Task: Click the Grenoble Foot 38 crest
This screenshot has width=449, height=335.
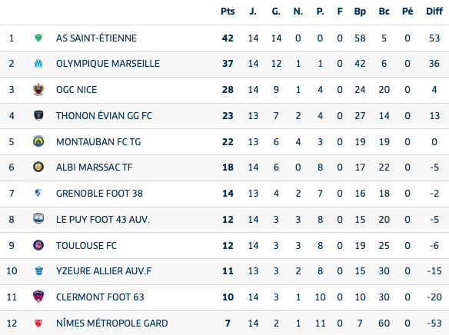Action: click(x=38, y=193)
